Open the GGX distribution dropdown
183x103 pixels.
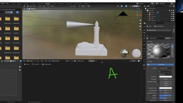(x=165, y=72)
